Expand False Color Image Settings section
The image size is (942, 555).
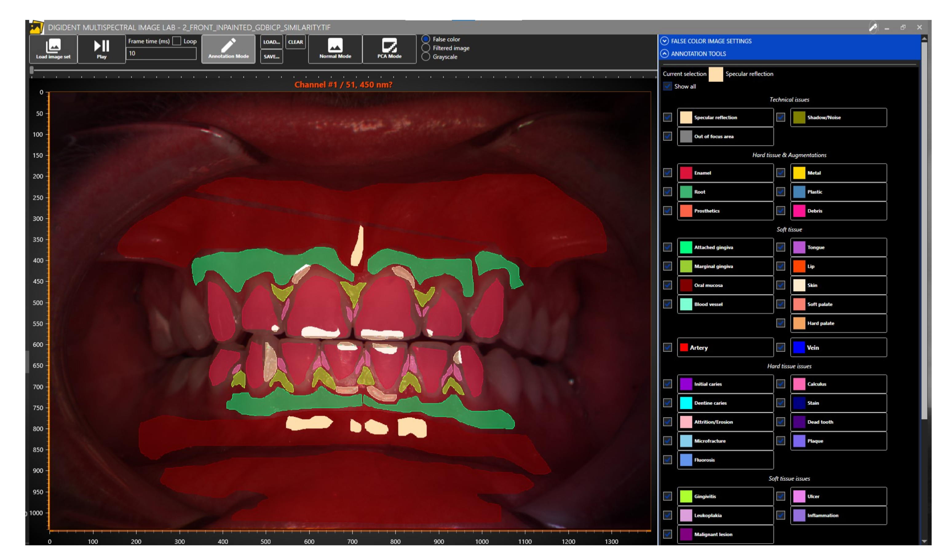pos(664,41)
